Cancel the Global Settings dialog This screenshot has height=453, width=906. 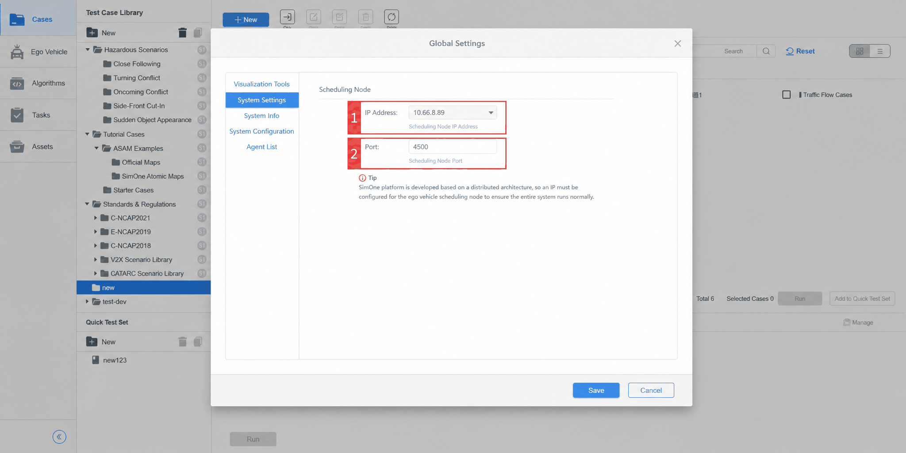(651, 390)
